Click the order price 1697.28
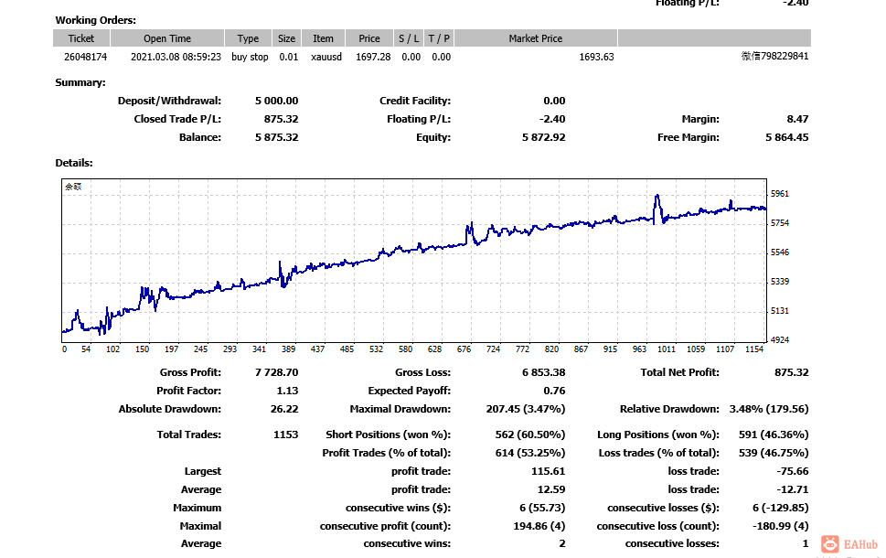The height and width of the screenshot is (558, 886). [373, 57]
